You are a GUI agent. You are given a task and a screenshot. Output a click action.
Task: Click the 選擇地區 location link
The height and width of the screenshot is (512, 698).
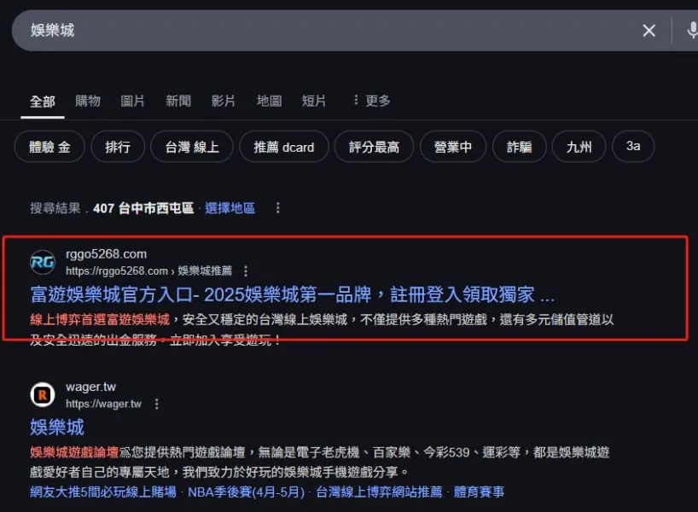point(230,207)
